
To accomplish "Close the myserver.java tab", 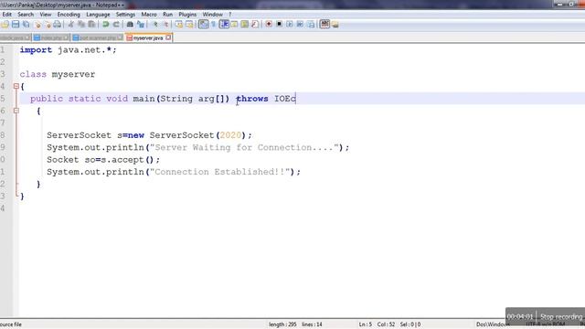I will [168, 37].
